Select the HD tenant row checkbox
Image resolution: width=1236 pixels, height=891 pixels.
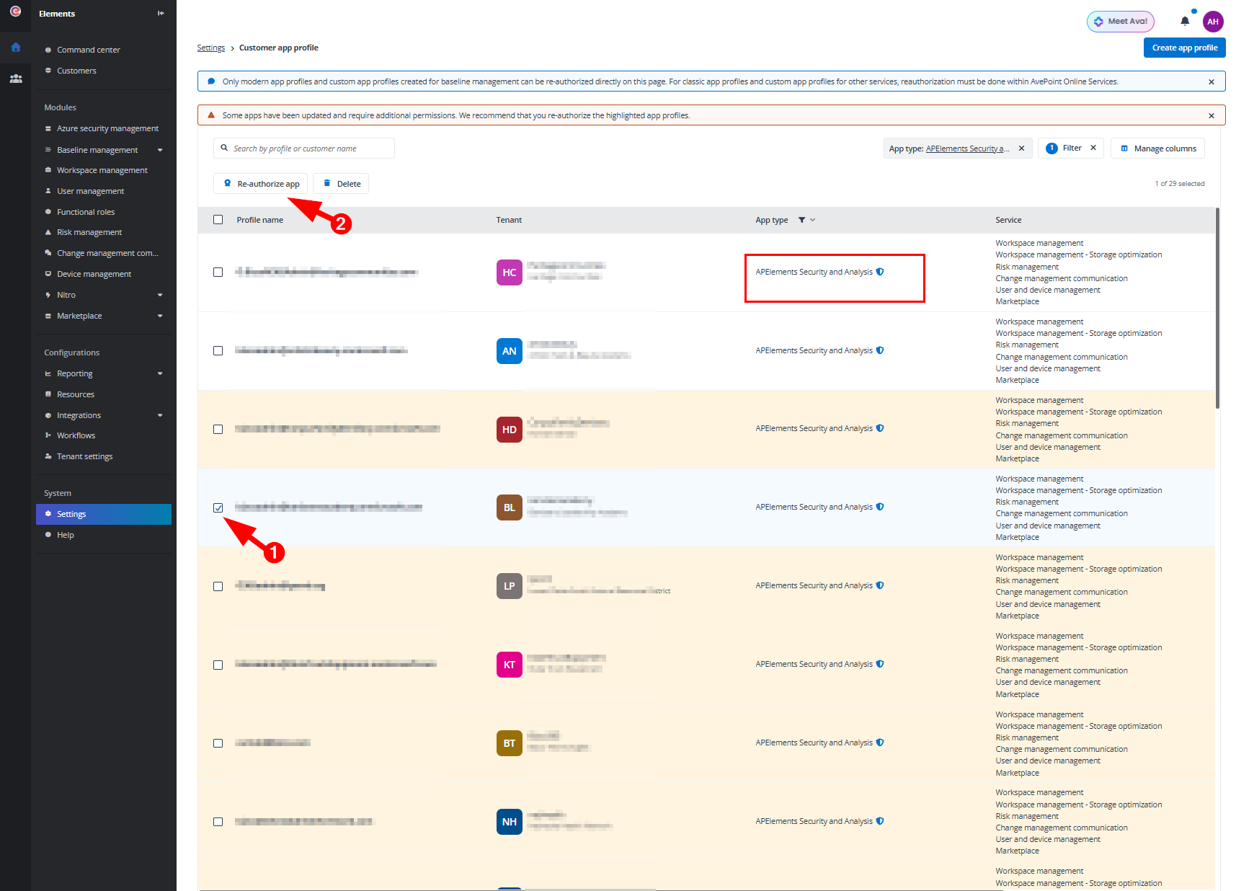pyautogui.click(x=218, y=430)
